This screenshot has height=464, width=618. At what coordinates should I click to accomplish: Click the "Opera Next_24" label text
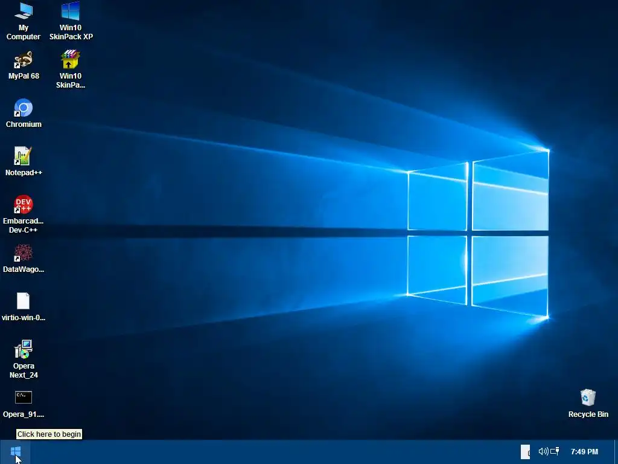coord(24,370)
